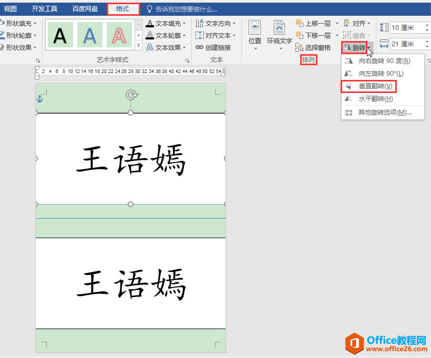The height and width of the screenshot is (358, 431).
Task: Increase shape height with up stepper
Action: [427, 25]
